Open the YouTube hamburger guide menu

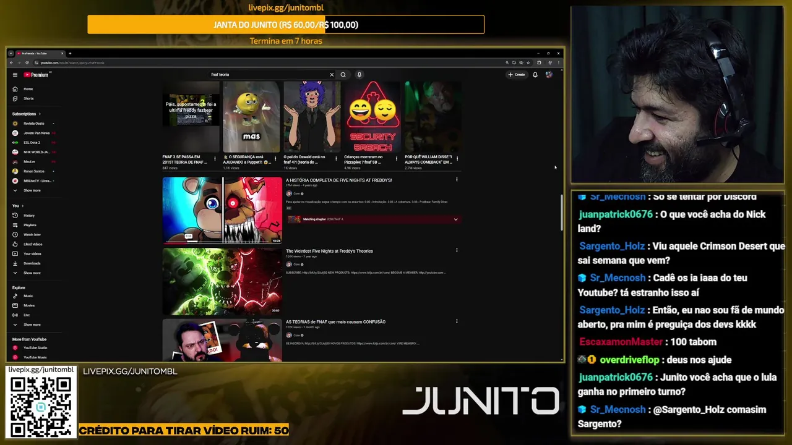pos(15,75)
